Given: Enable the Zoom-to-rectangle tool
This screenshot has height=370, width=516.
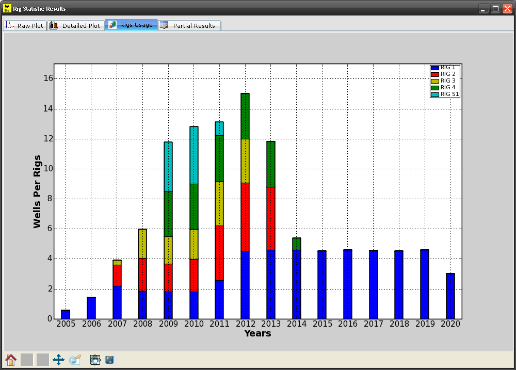Looking at the screenshot, I should click(x=75, y=360).
